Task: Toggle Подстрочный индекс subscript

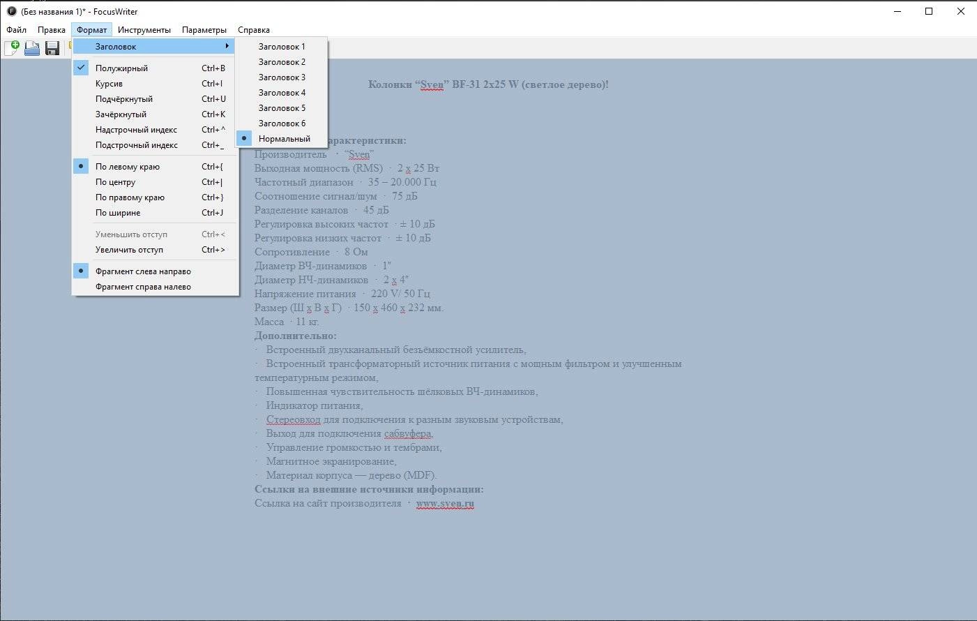Action: (x=156, y=145)
